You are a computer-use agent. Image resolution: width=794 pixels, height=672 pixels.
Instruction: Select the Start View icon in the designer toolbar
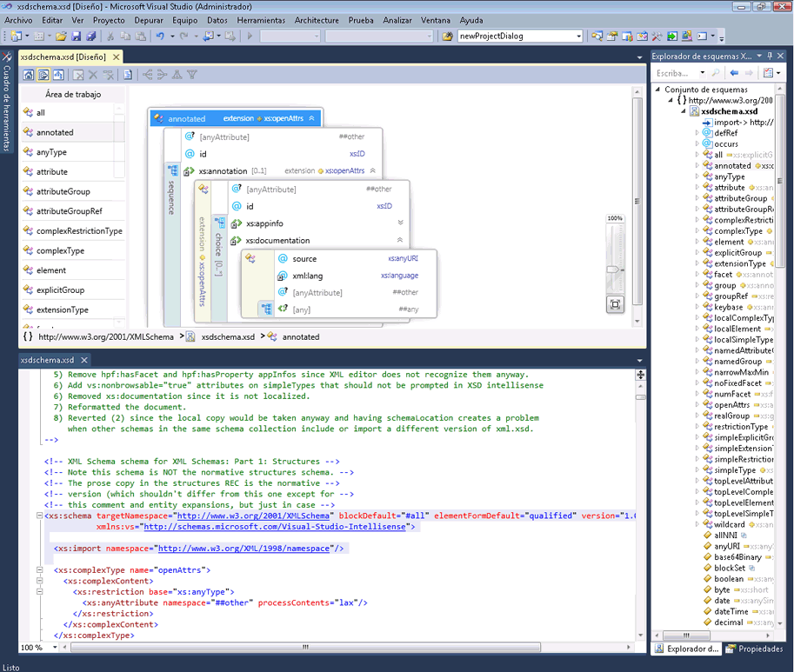pyautogui.click(x=29, y=75)
